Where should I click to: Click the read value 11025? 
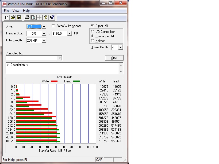(x=117, y=87)
